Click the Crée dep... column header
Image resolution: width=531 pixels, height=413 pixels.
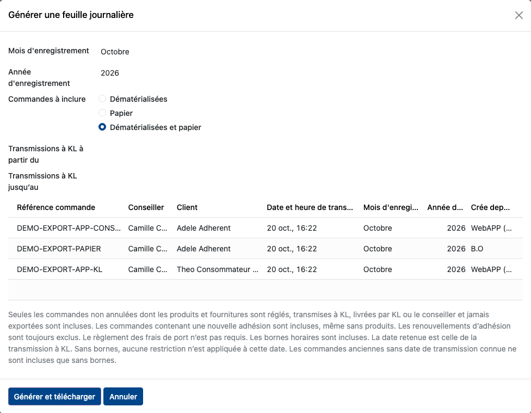[490, 207]
